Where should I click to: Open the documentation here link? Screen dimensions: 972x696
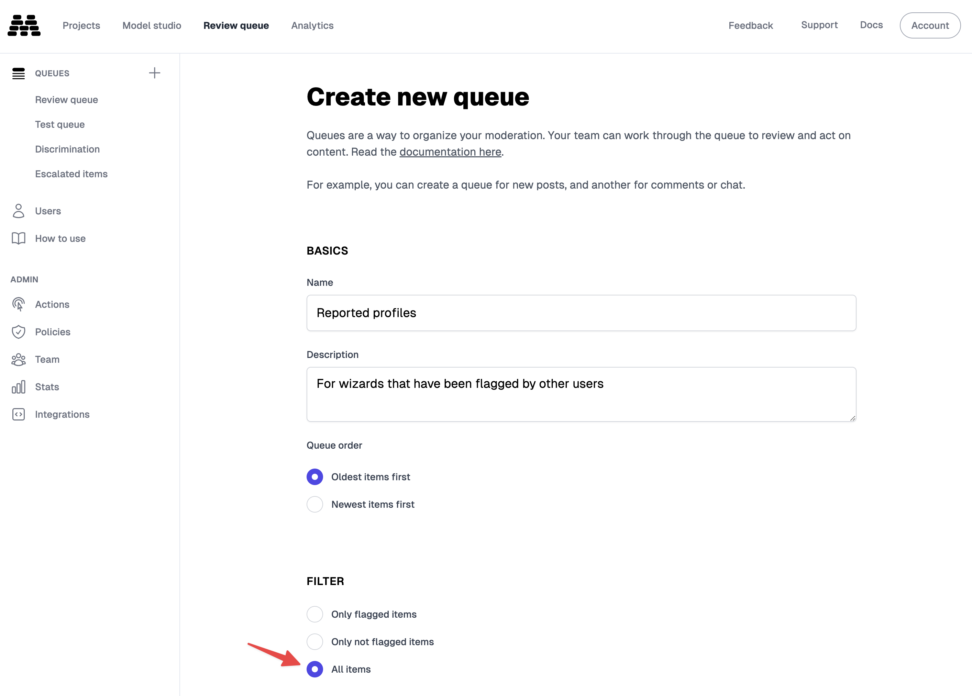450,152
